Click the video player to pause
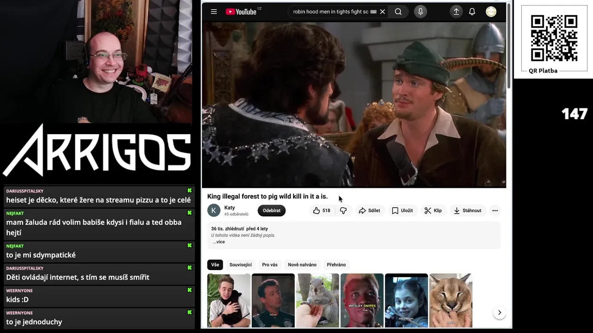Screen dimensions: 593x333 coord(354,105)
